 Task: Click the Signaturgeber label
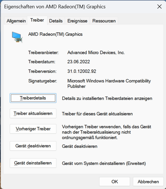[x=43, y=81]
